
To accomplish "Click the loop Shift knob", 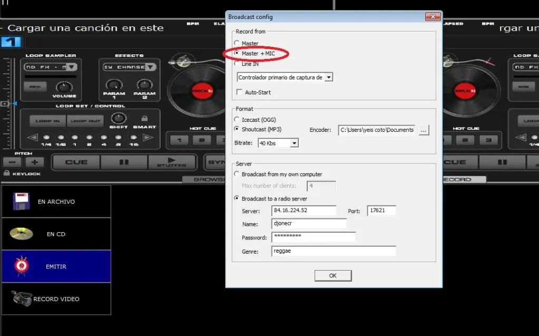I will 118,119.
